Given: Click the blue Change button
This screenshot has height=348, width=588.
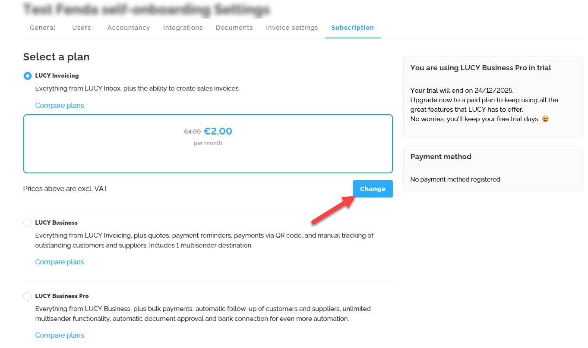Looking at the screenshot, I should click(372, 189).
